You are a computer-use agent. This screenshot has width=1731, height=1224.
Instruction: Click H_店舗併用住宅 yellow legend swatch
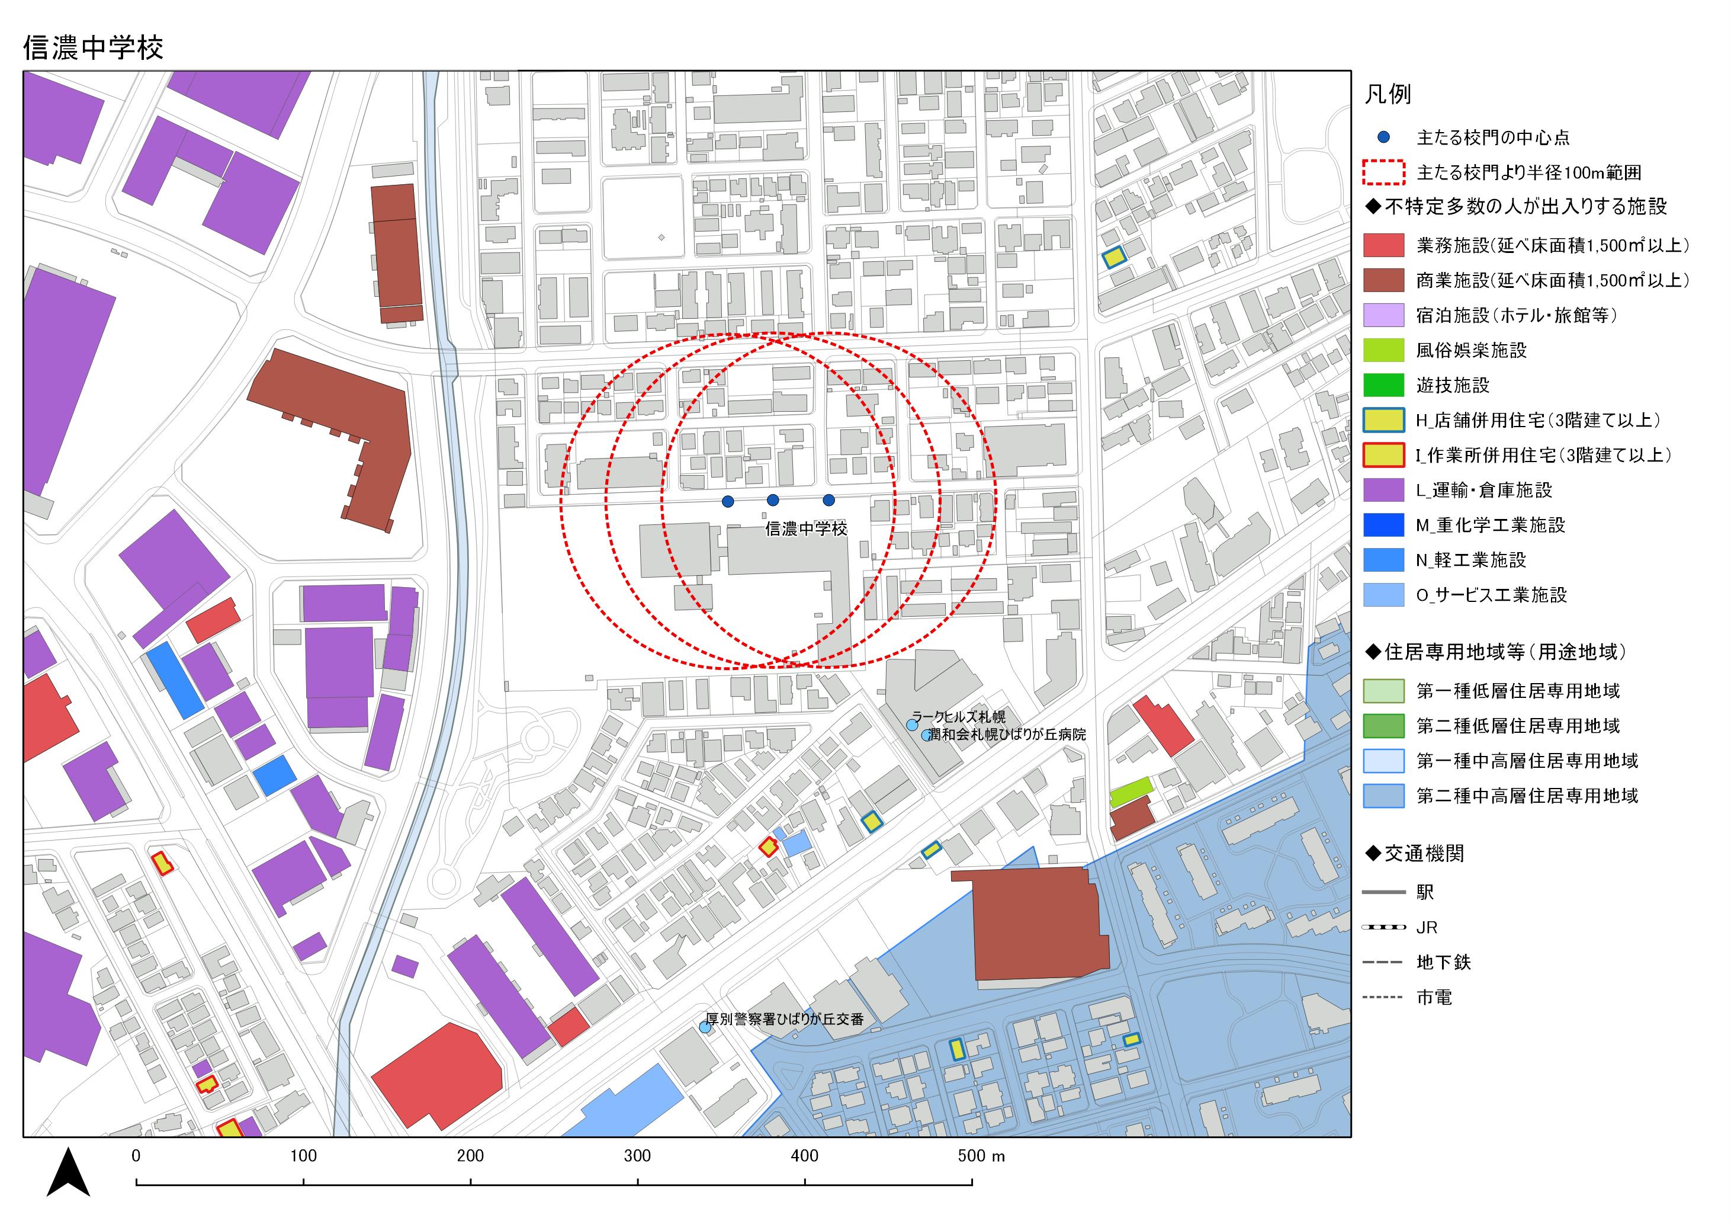pos(1383,420)
